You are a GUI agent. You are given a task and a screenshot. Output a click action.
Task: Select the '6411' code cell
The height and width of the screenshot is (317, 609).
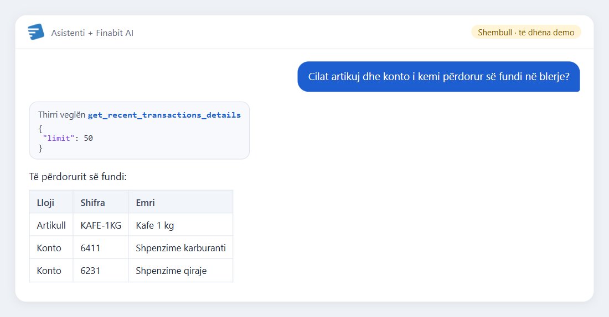pyautogui.click(x=101, y=247)
